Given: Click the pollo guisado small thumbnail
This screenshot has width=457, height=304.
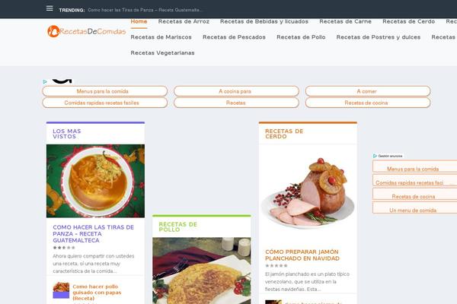Looking at the screenshot, I should point(61,290).
